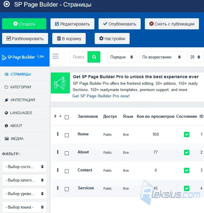Toggle sidebar with hamburger menu icon

[56, 56]
